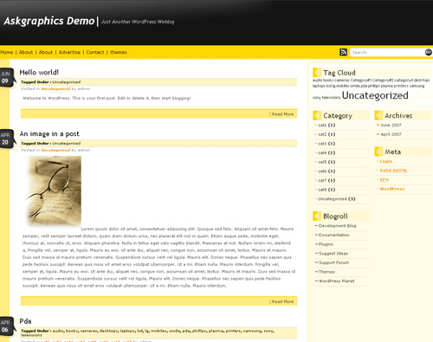Click the Tag Cloud heading icon
Screen dimensions: 433x342
[317, 73]
